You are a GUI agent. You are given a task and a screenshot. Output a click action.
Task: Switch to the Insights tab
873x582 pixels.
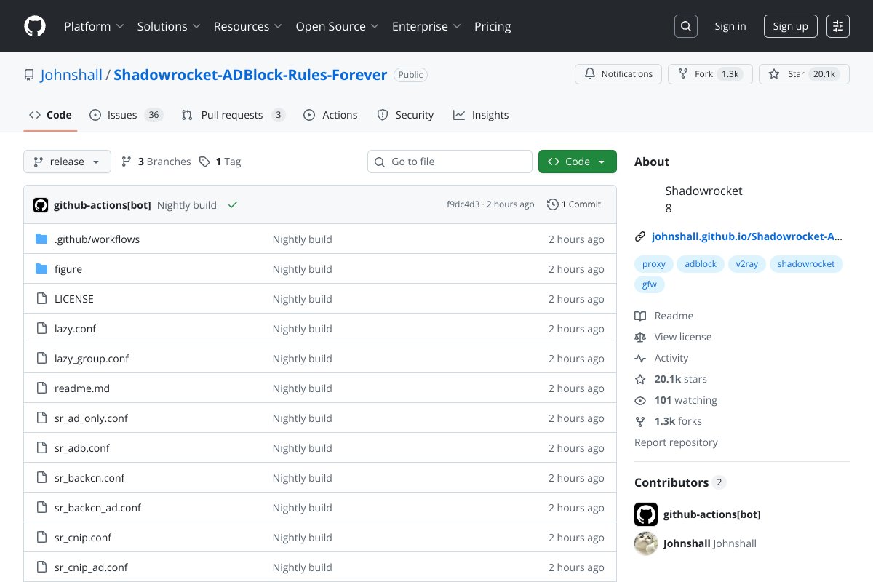(481, 115)
